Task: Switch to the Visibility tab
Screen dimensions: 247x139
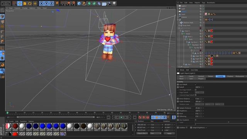Action: coord(220,76)
